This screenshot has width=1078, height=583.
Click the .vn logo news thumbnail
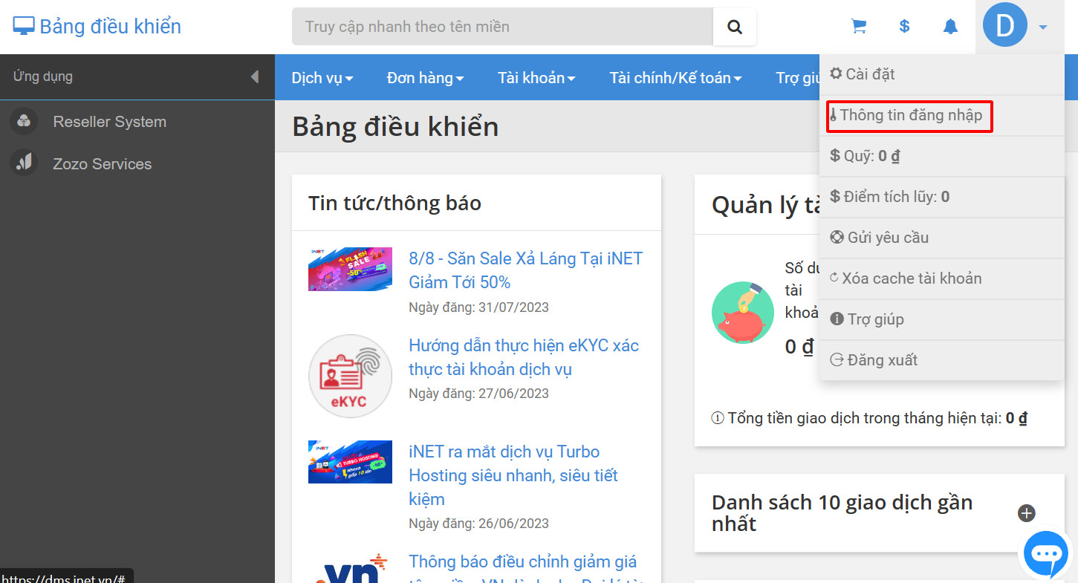[x=350, y=568]
